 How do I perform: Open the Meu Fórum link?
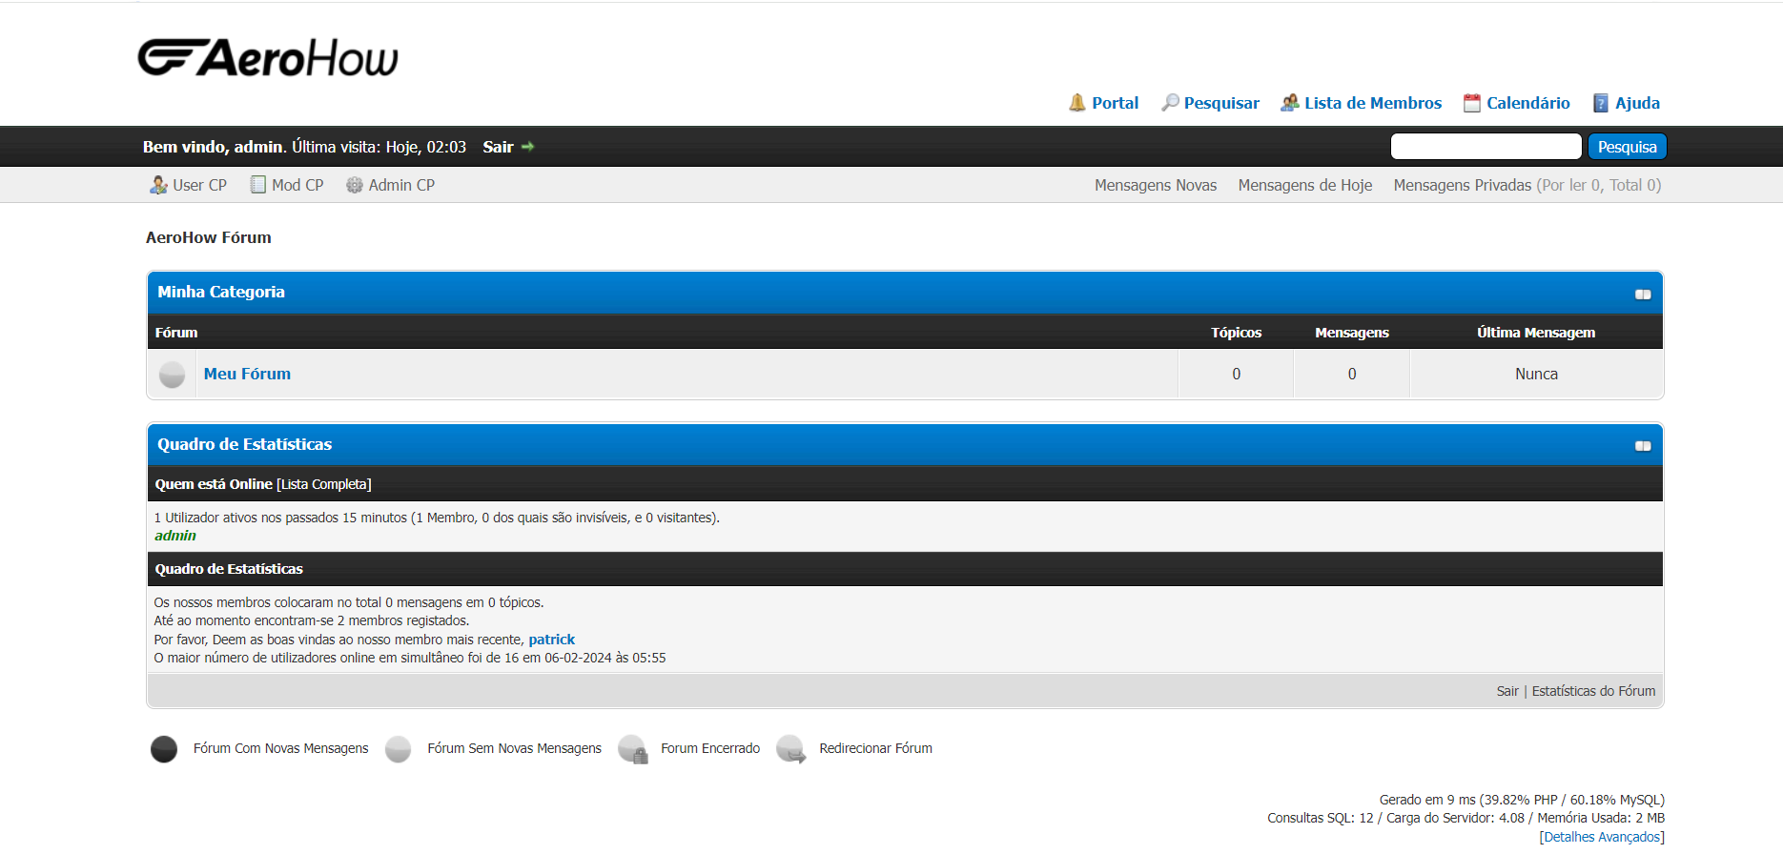coord(247,374)
